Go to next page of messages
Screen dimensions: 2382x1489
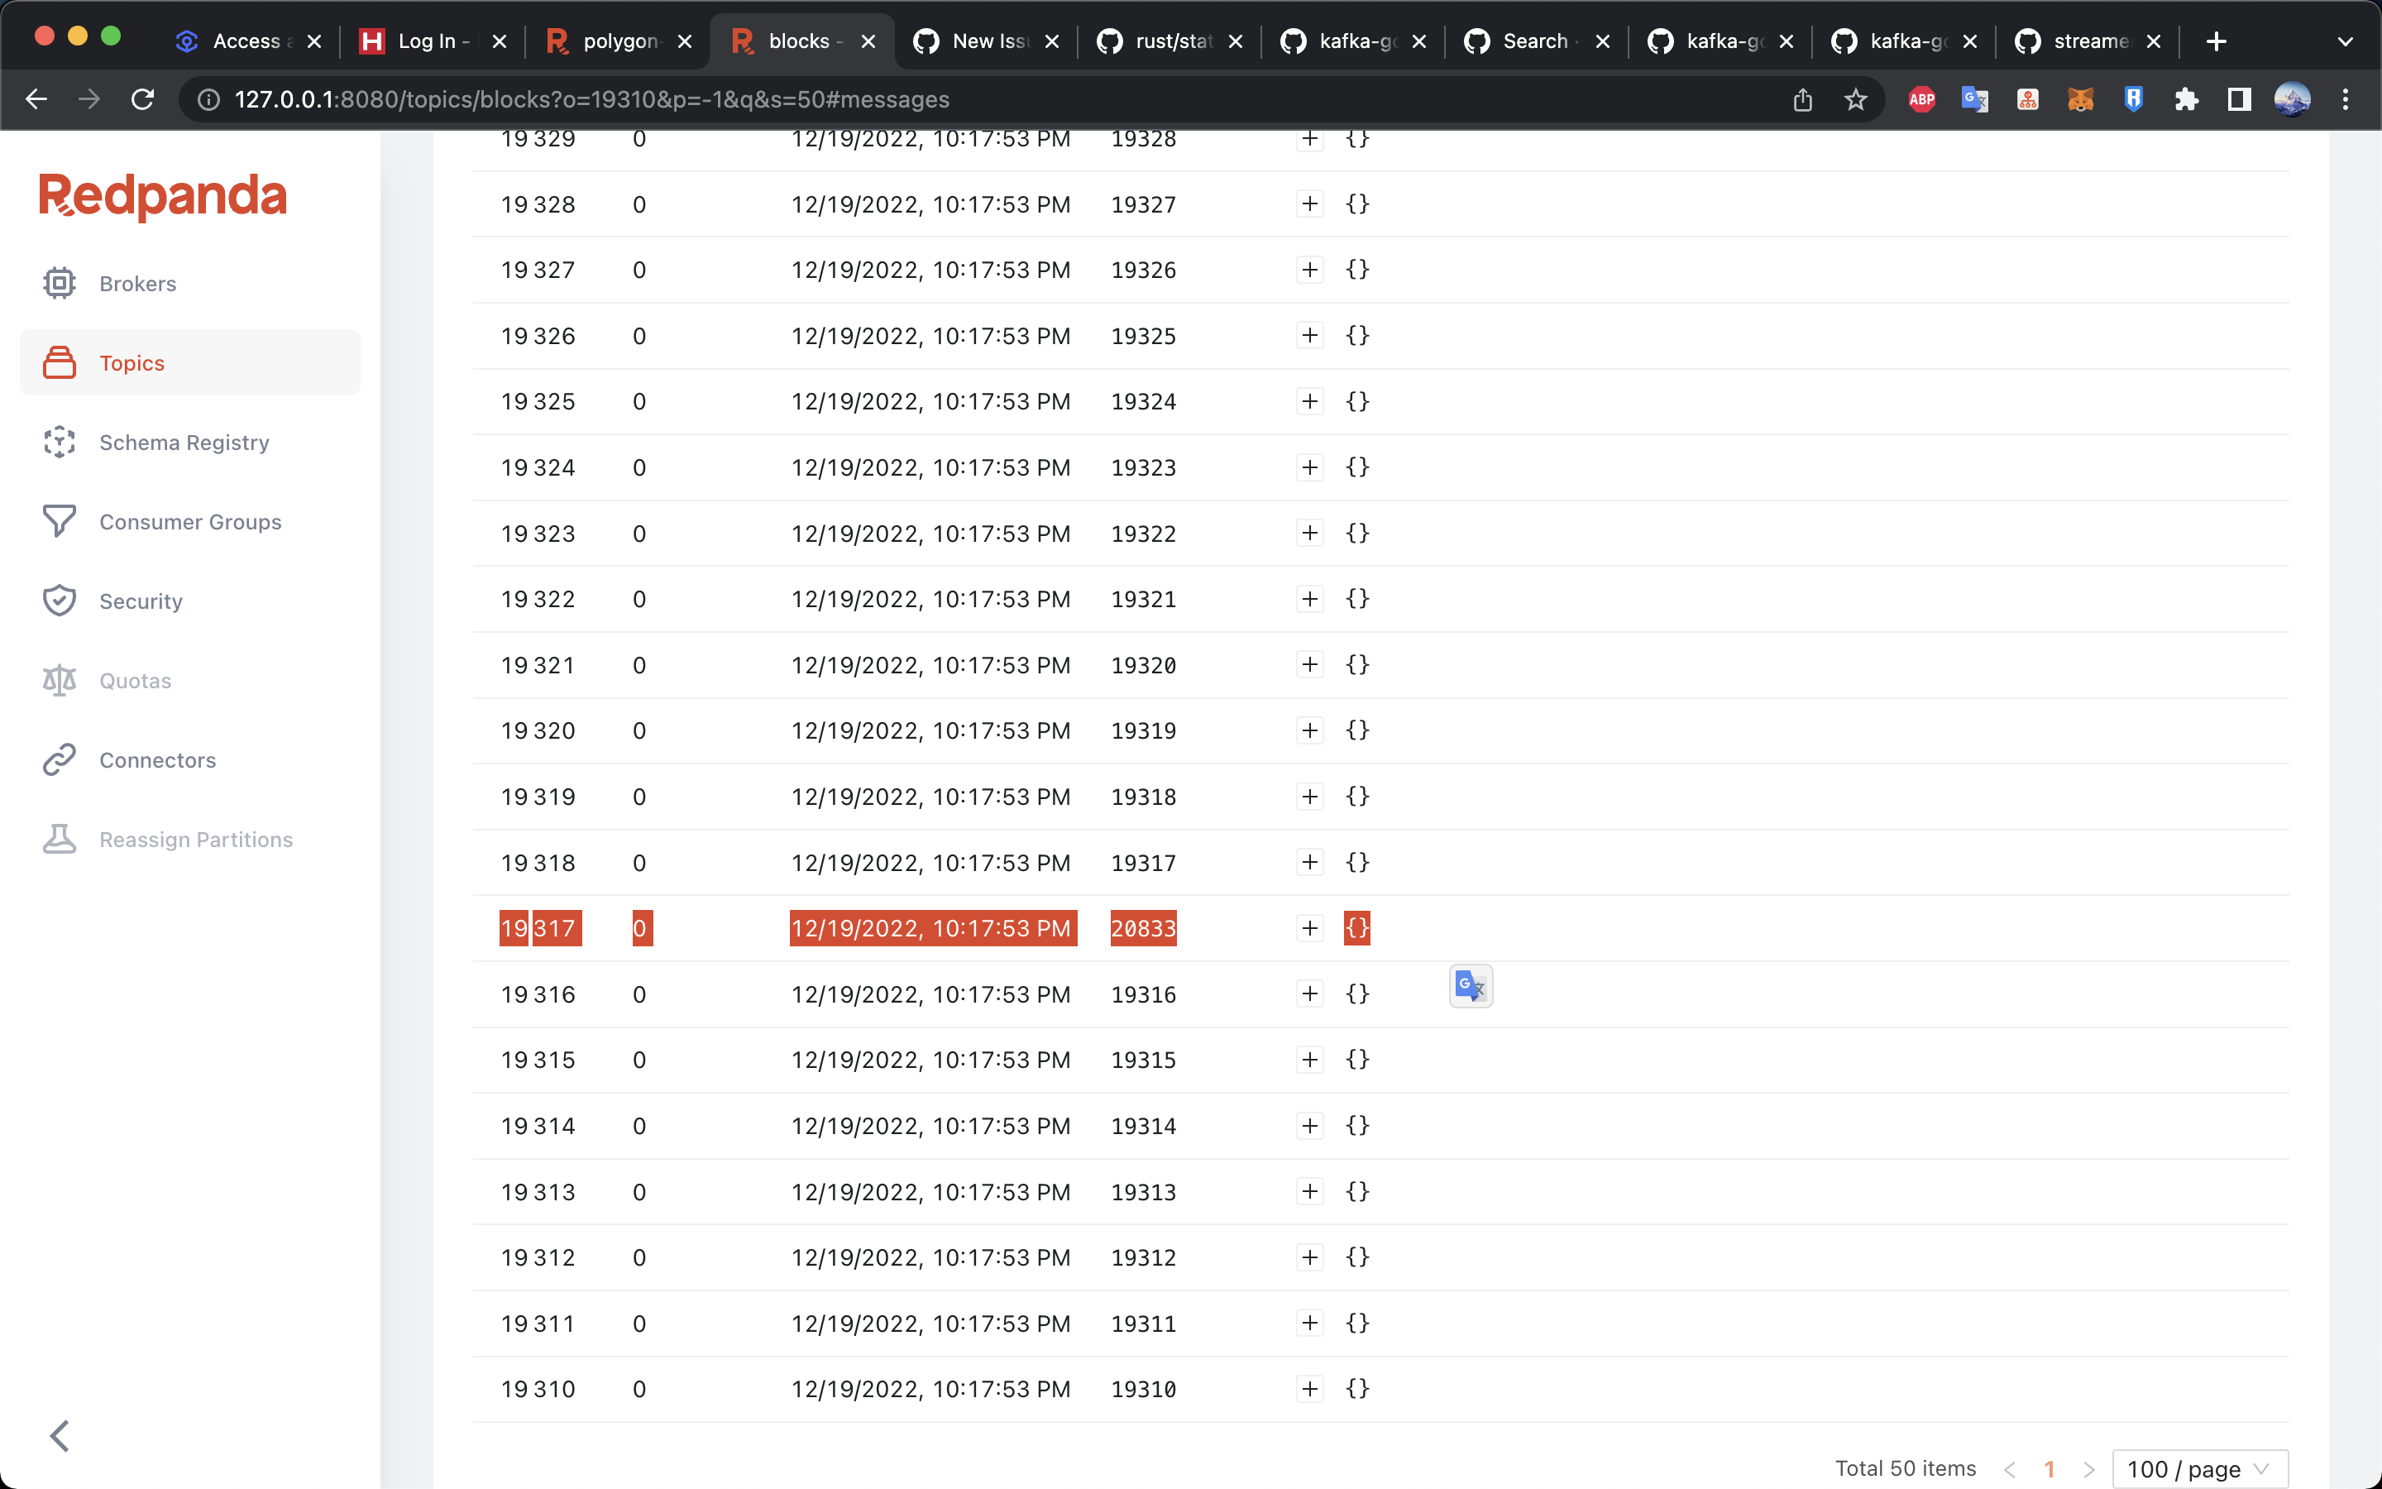coord(2091,1467)
